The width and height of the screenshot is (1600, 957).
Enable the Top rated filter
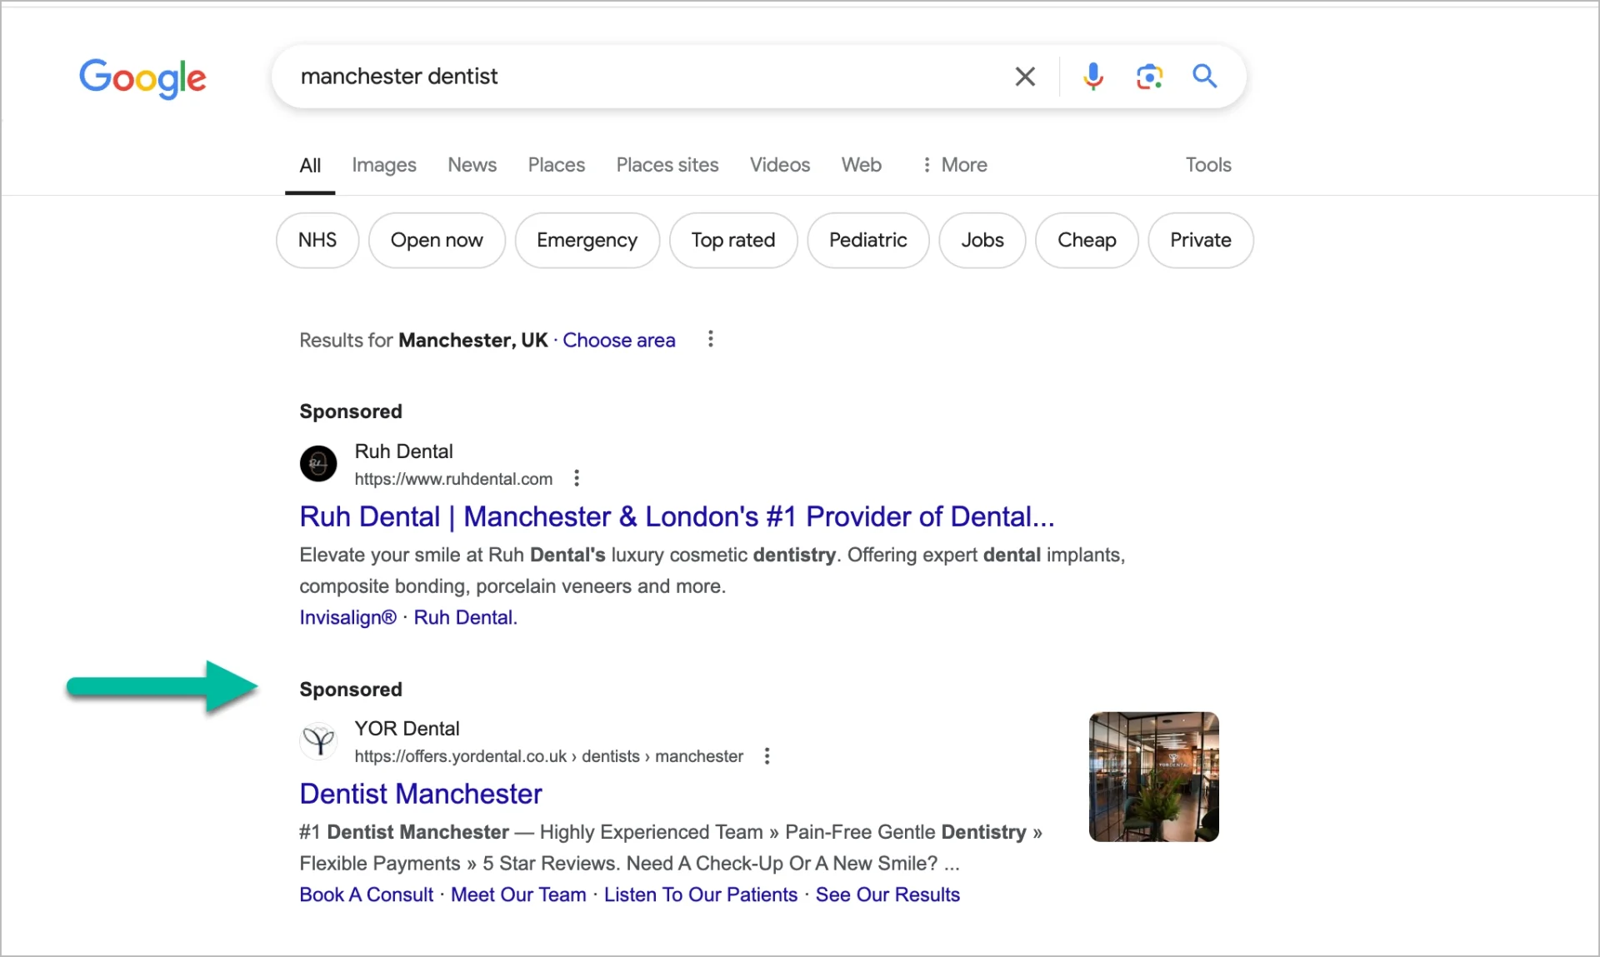tap(732, 240)
